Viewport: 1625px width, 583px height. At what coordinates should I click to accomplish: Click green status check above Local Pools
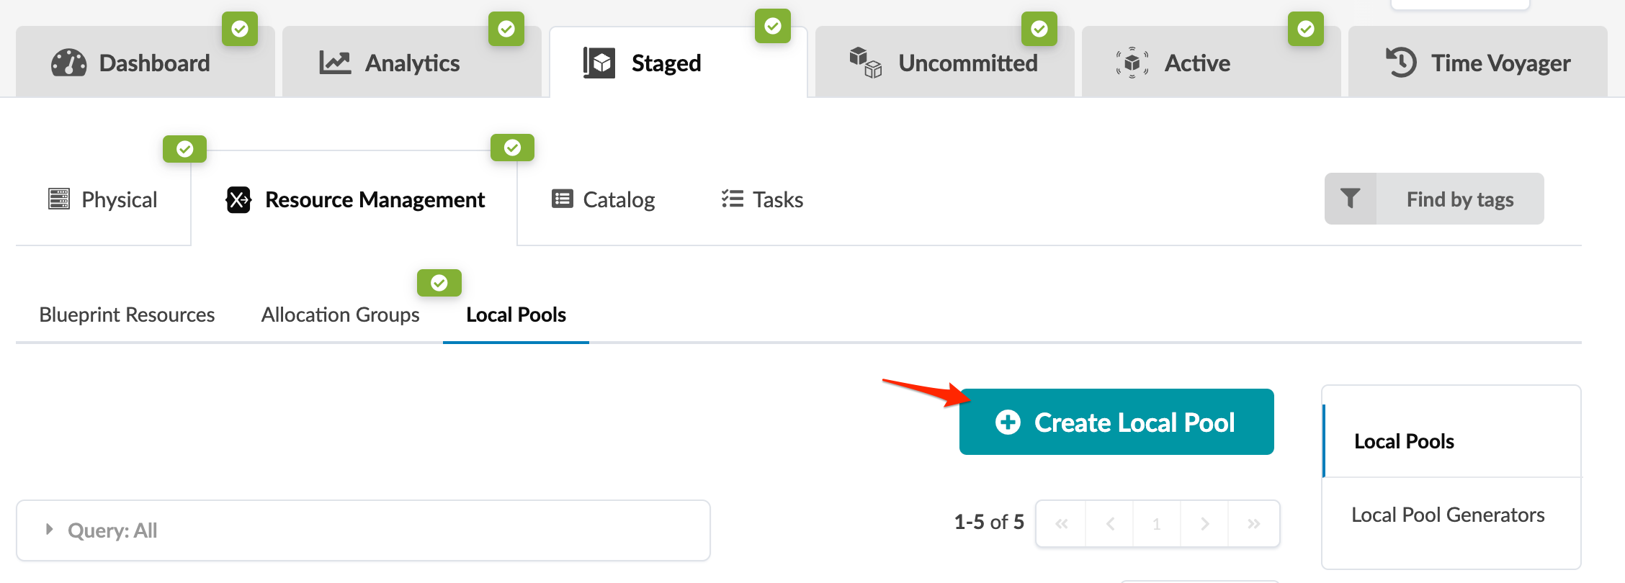click(439, 283)
